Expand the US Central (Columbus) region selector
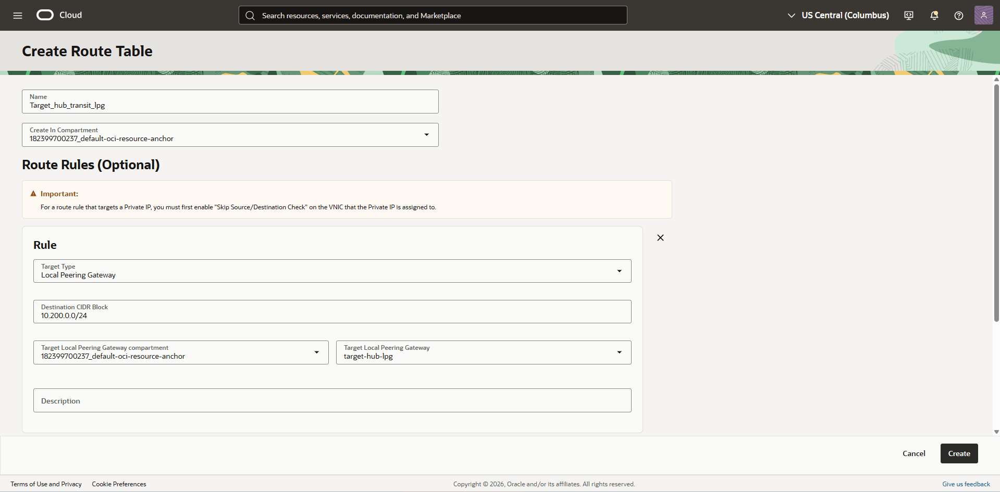Image resolution: width=1000 pixels, height=492 pixels. click(x=838, y=16)
